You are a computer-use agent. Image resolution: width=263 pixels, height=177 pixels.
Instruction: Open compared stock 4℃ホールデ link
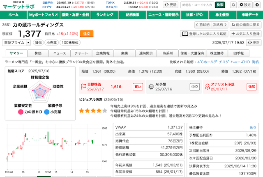point(207,62)
